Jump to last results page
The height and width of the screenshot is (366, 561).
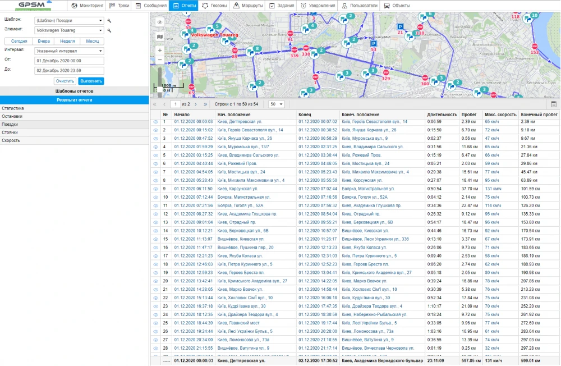coord(205,104)
